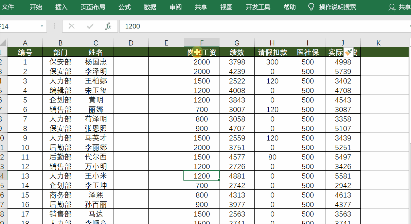The width and height of the screenshot is (411, 224).
Task: Open the 插入 ribbon tab
Action: (61, 7)
